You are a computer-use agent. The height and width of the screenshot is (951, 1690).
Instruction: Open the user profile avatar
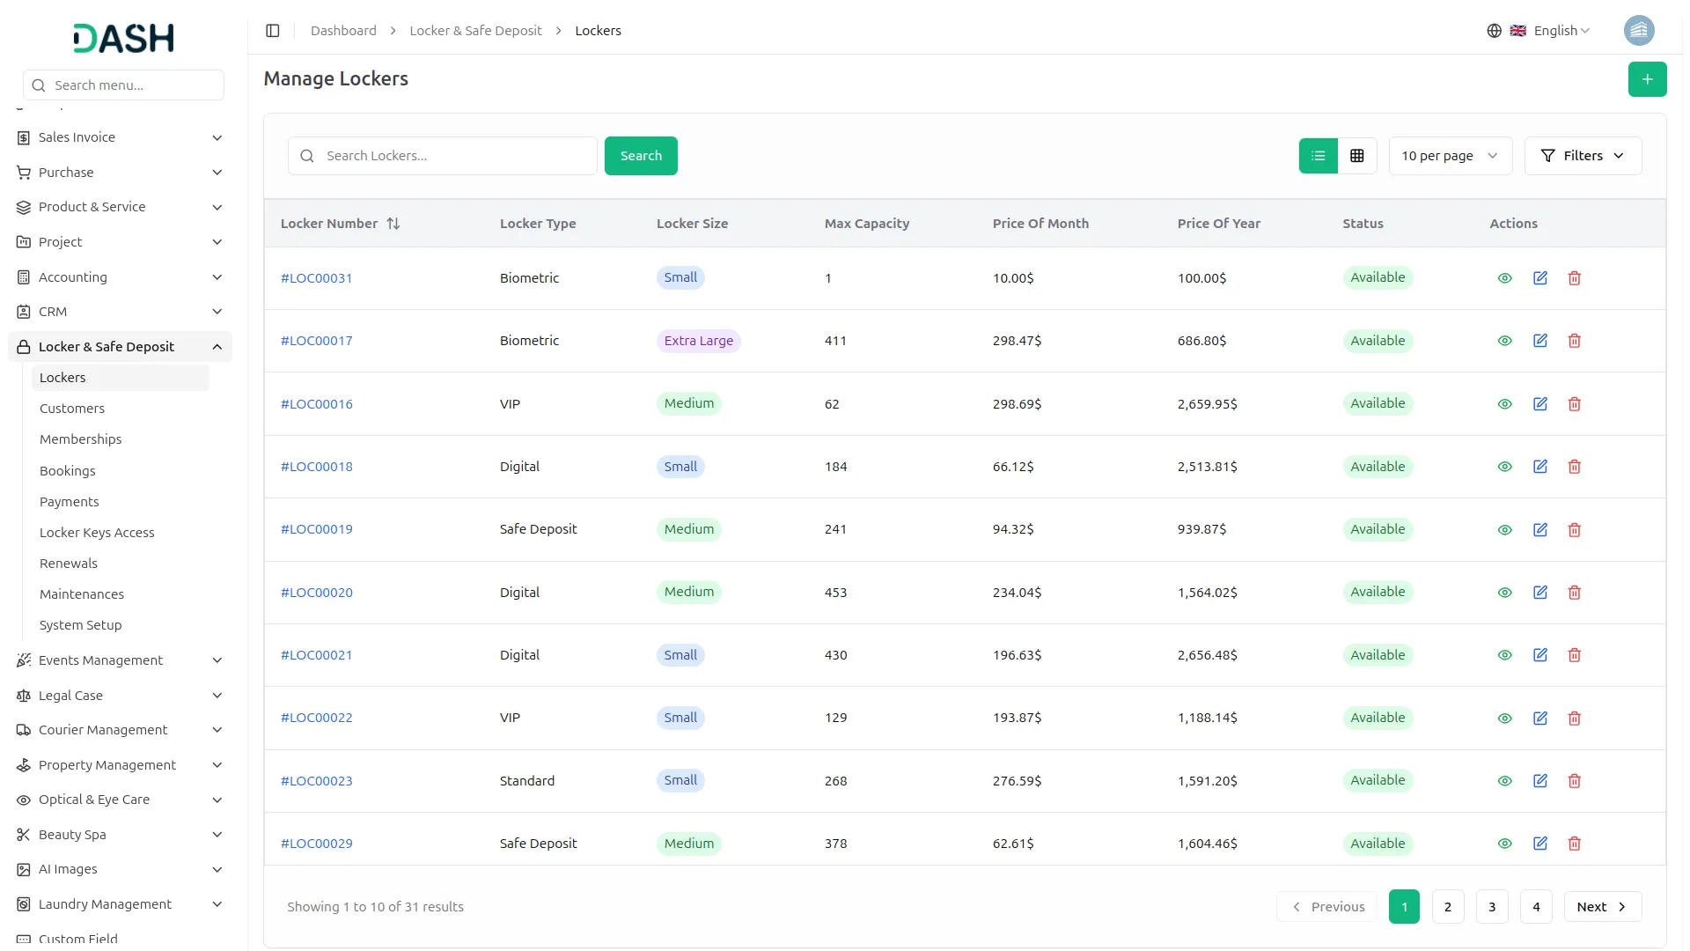[1638, 30]
